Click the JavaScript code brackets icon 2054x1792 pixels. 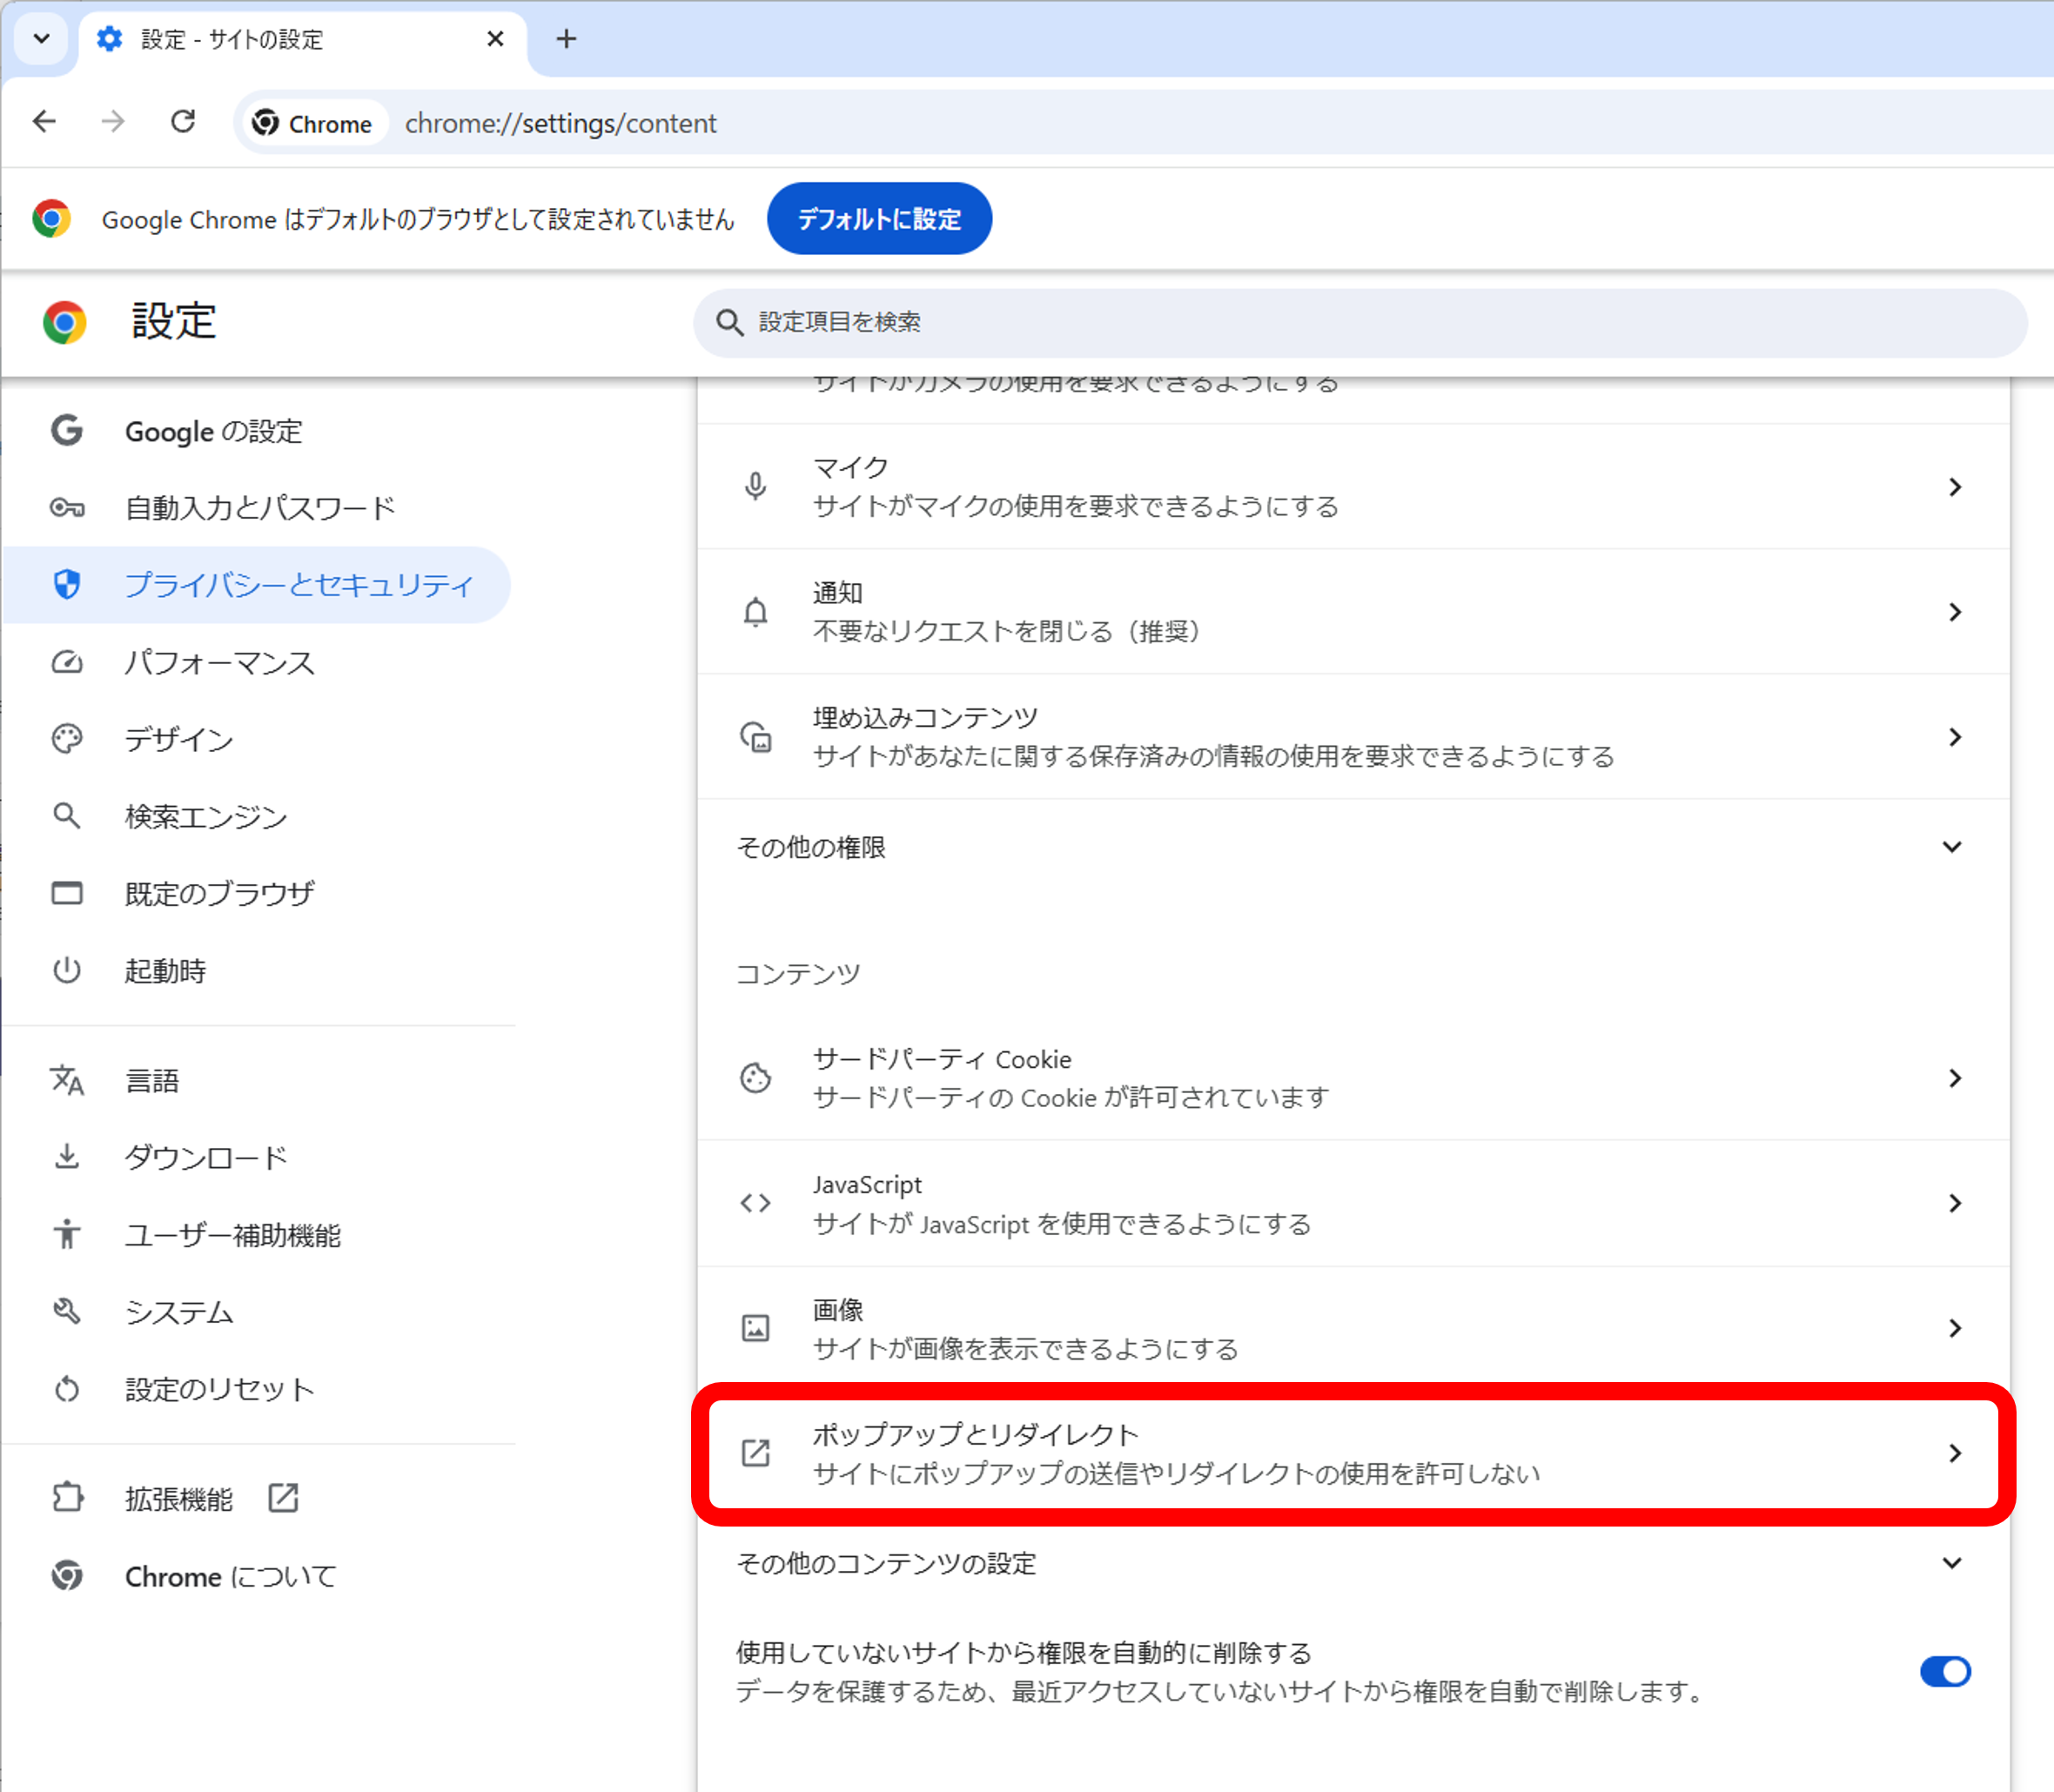point(756,1203)
